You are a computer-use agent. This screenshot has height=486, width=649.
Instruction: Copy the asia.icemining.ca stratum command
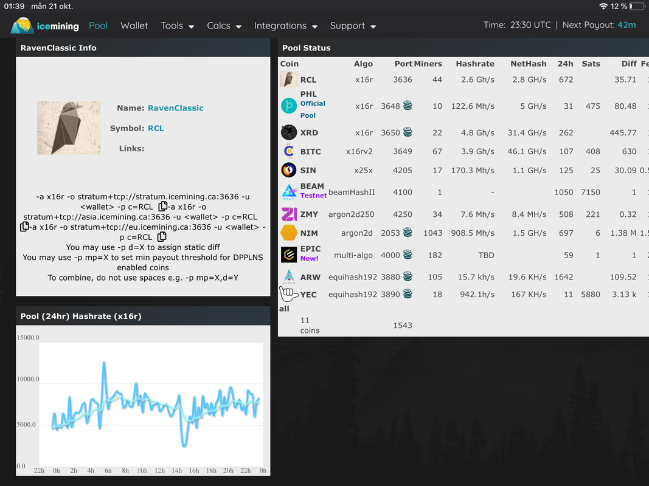click(24, 227)
